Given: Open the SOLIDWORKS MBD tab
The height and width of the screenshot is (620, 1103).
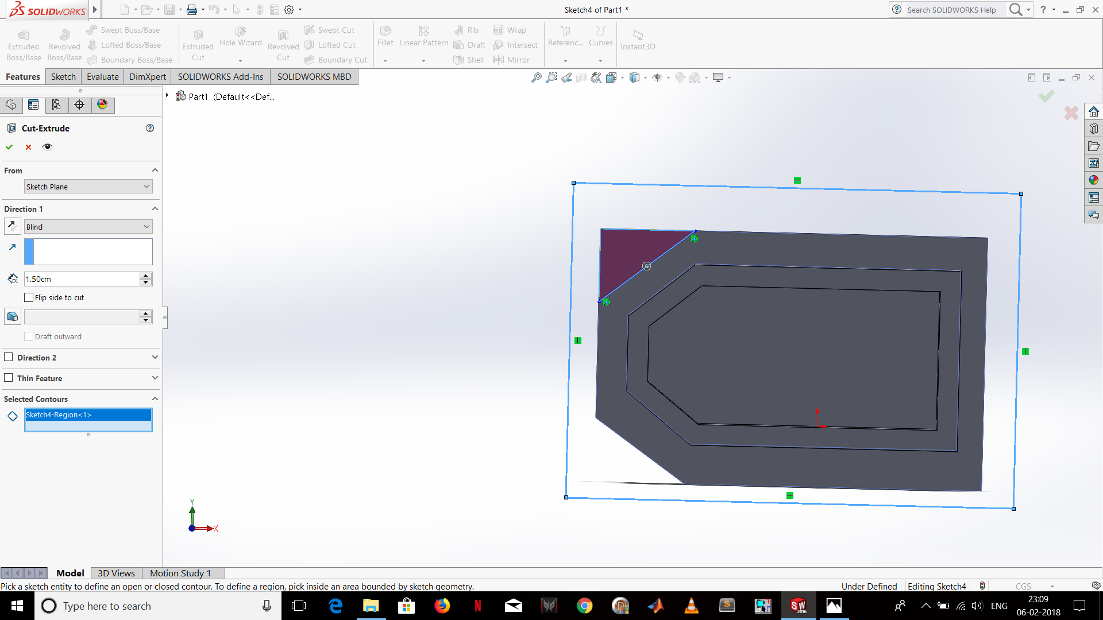Looking at the screenshot, I should point(314,77).
